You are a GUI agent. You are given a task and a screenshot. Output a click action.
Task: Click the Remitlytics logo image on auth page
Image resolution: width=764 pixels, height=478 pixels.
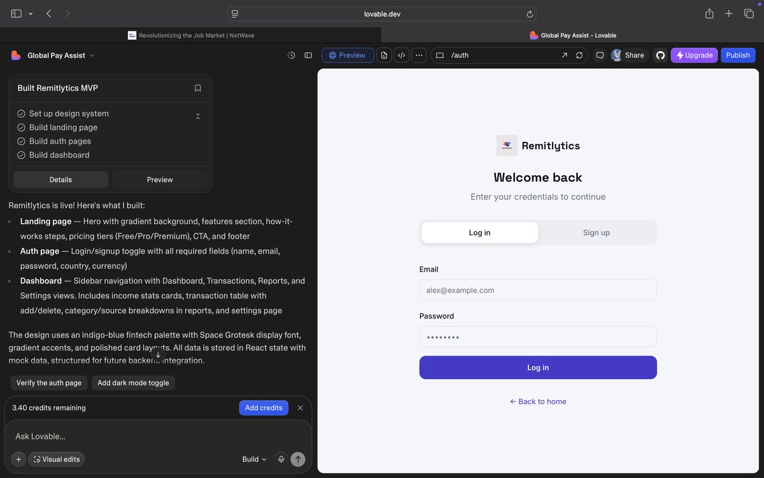(507, 145)
